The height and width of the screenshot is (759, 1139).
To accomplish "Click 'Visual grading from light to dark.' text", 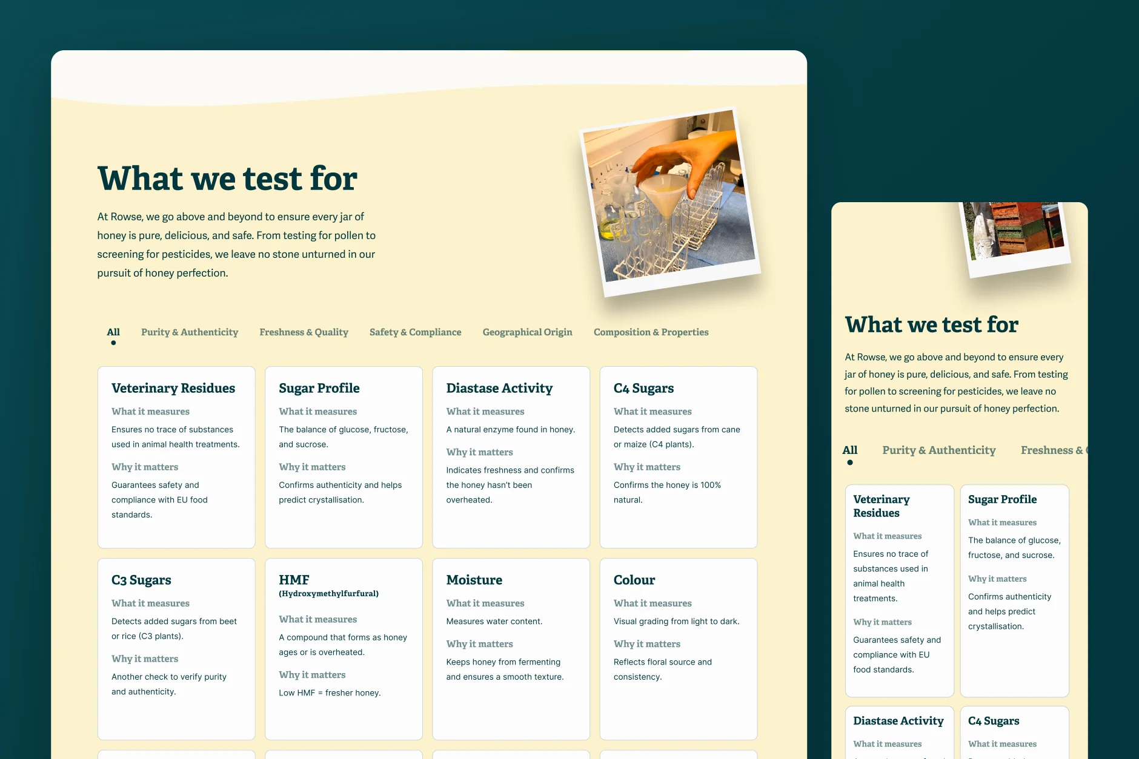I will (x=676, y=622).
